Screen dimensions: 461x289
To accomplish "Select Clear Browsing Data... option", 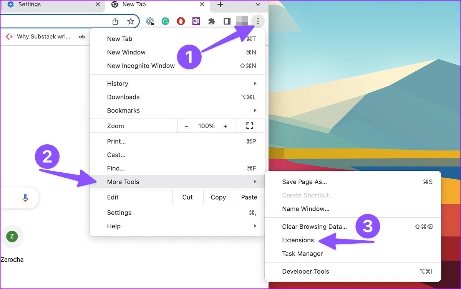I will point(353,227).
